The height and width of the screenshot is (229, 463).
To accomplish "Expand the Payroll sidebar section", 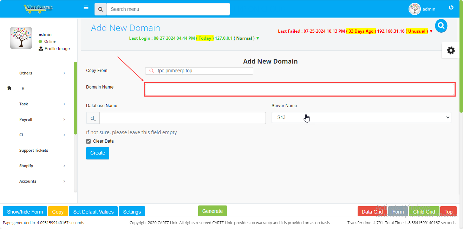I will coord(26,119).
